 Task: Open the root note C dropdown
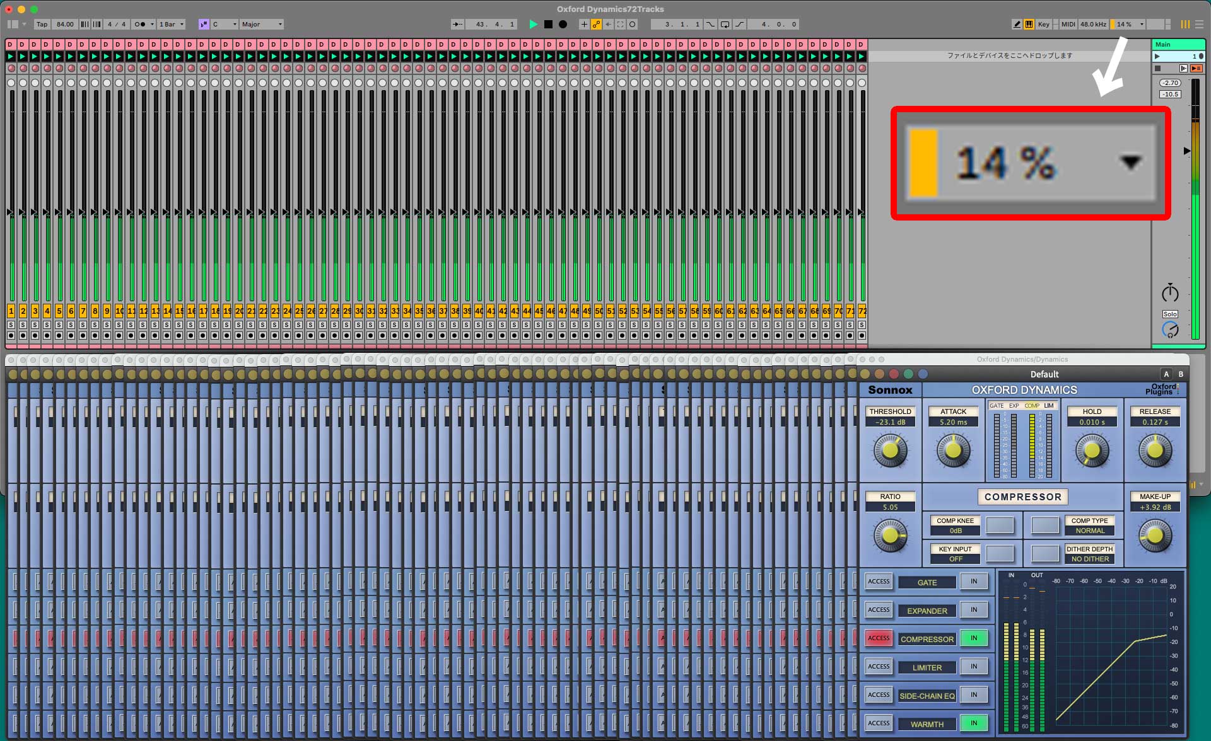(x=225, y=25)
